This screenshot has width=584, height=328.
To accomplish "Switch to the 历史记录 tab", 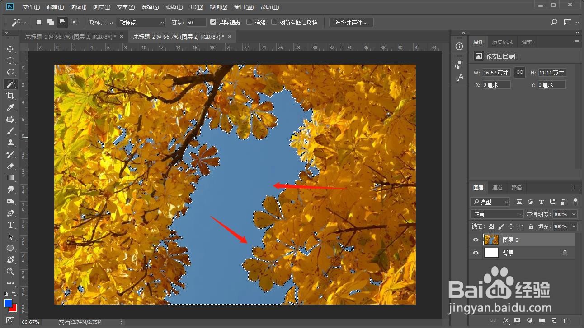I will (502, 42).
